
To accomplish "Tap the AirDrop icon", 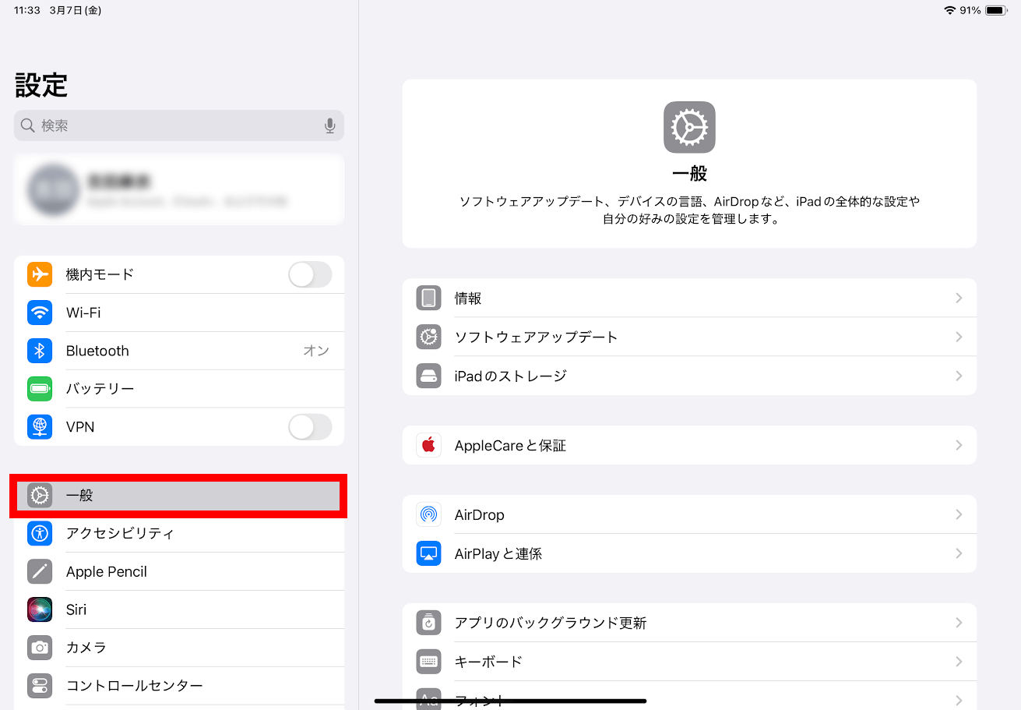I will tap(428, 514).
